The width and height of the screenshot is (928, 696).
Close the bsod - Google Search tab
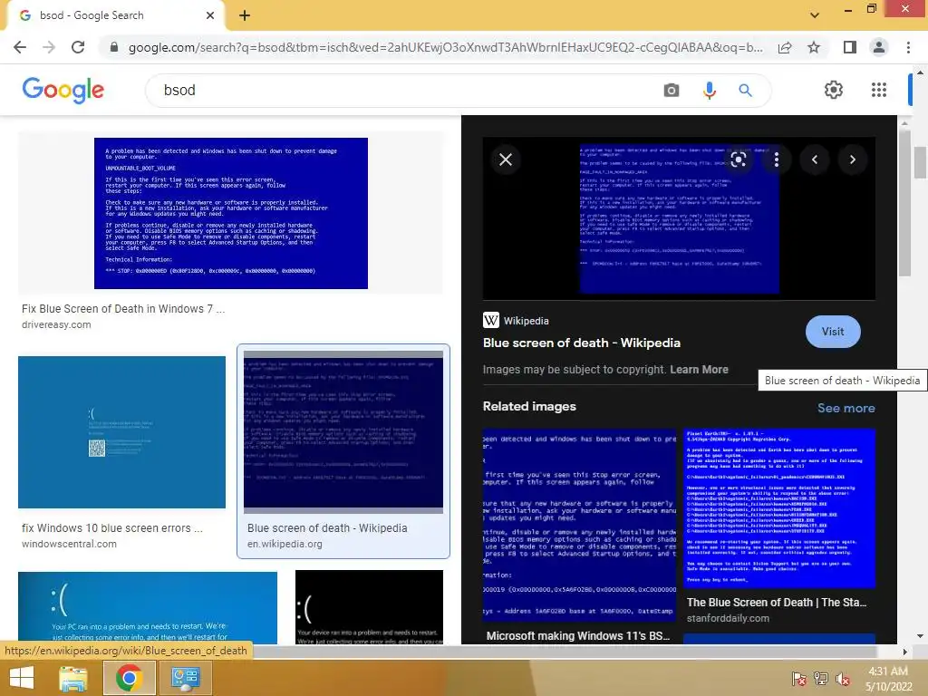click(210, 15)
